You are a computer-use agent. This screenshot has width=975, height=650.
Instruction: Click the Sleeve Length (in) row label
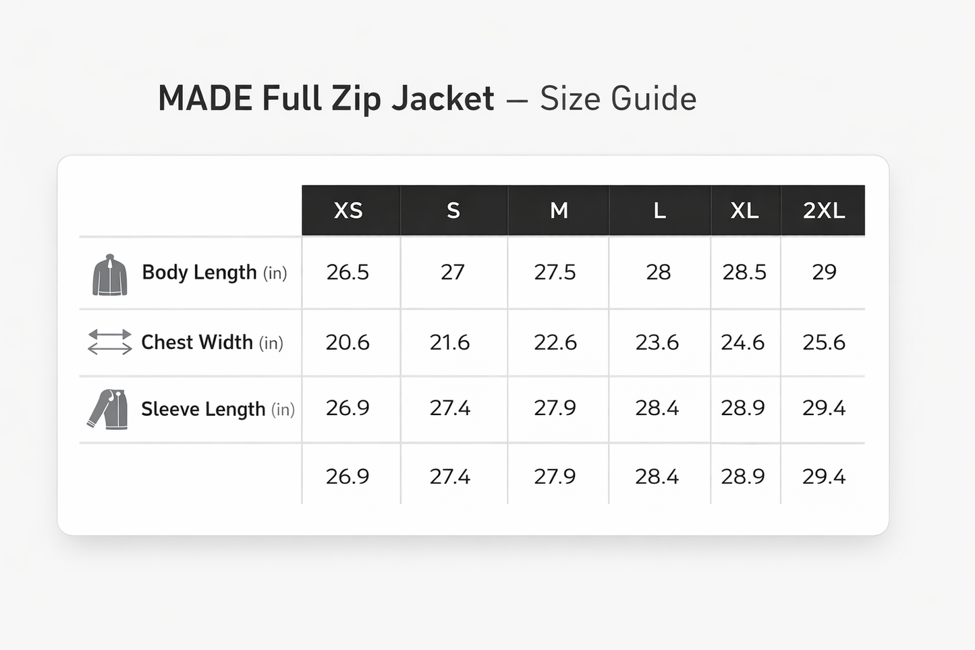(x=218, y=409)
